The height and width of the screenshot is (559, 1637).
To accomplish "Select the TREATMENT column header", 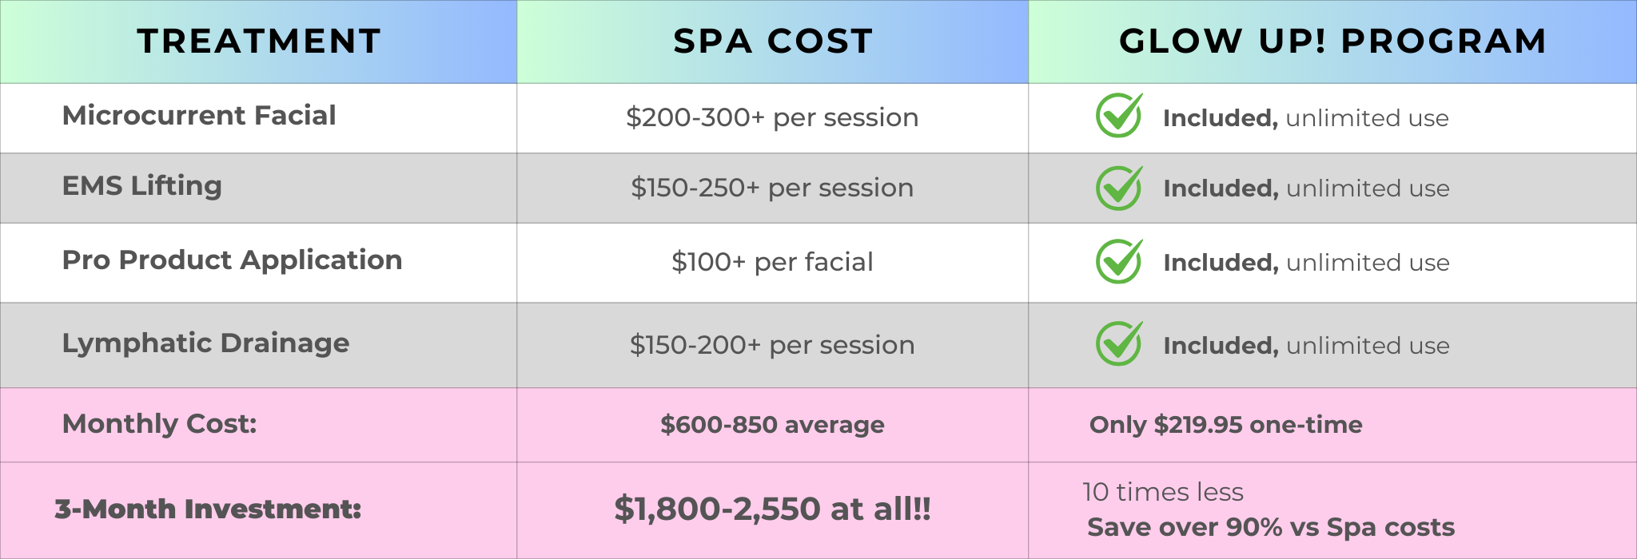I will pyautogui.click(x=258, y=42).
